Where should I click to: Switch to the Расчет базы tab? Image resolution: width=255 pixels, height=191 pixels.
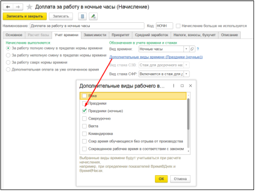[38, 35]
